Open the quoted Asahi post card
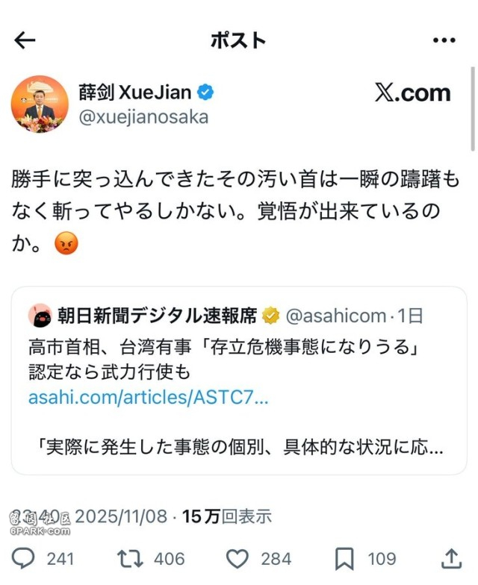Screen dimensions: 478x585 pos(239,381)
